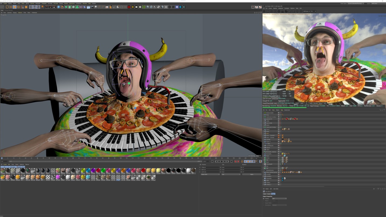The width and height of the screenshot is (386, 217).
Task: Click the Apply coordinates button
Action: click(x=252, y=174)
